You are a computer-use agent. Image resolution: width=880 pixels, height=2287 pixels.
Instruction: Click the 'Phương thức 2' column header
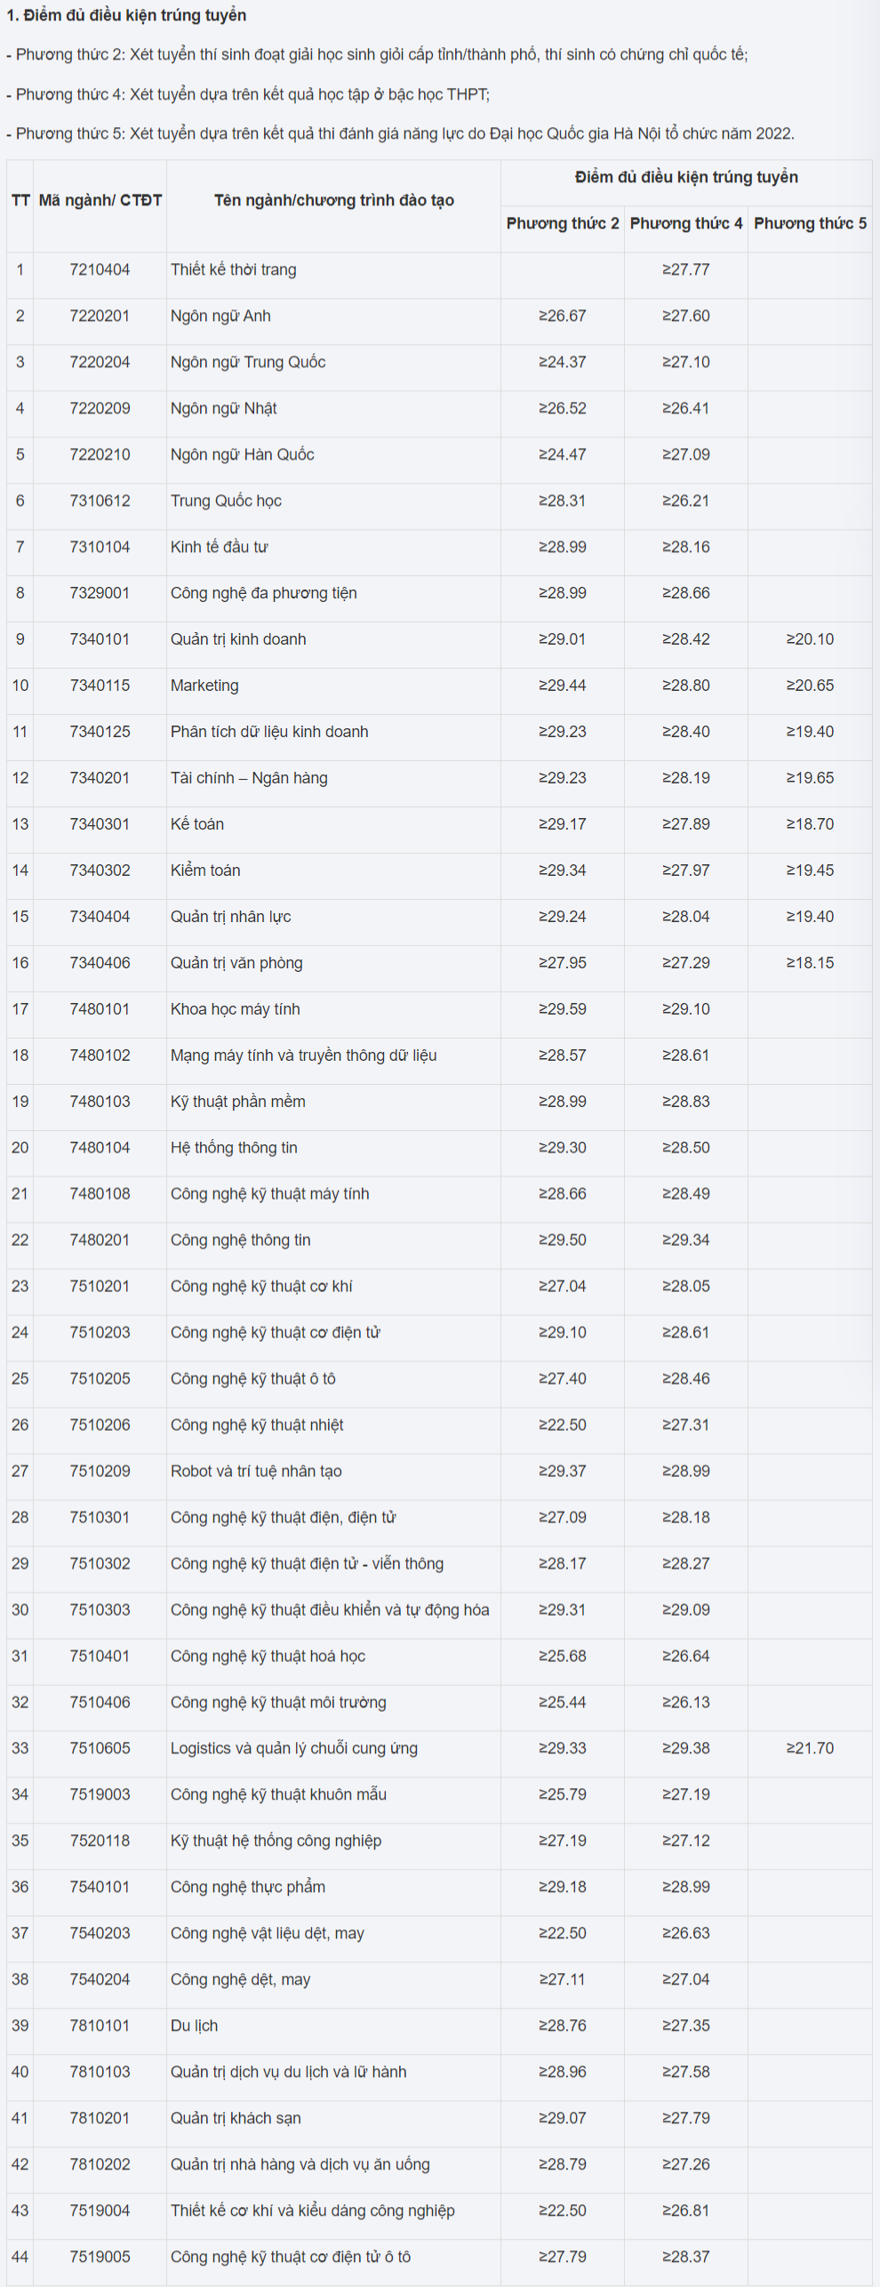562,223
